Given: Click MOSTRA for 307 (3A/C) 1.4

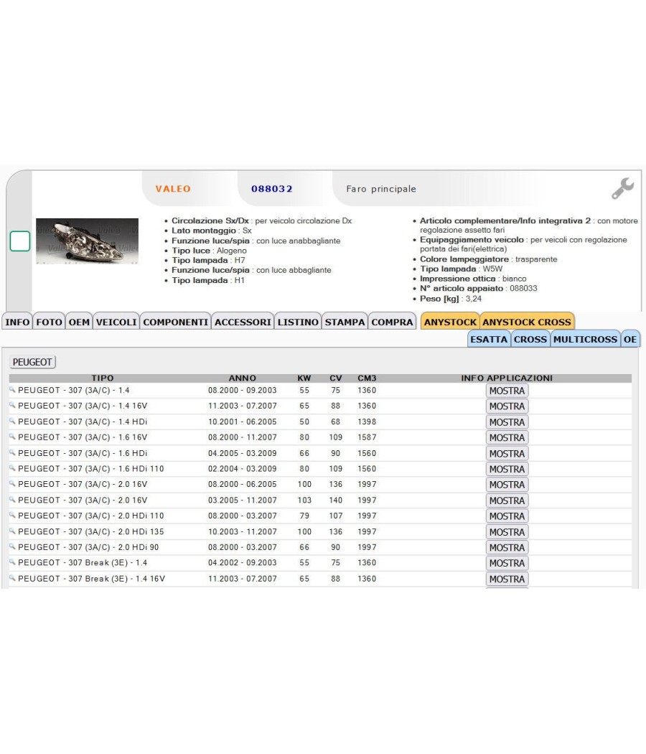Looking at the screenshot, I should [507, 391].
